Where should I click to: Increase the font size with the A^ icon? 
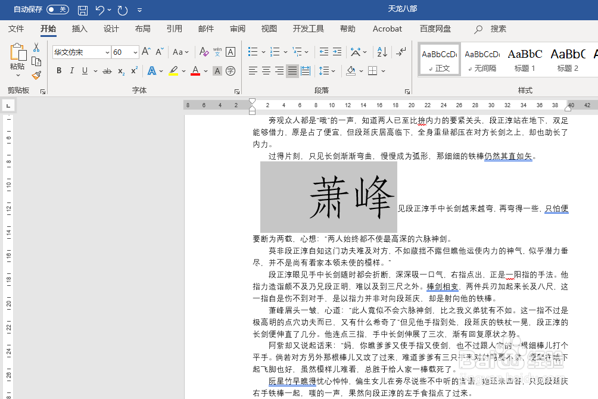click(x=146, y=51)
